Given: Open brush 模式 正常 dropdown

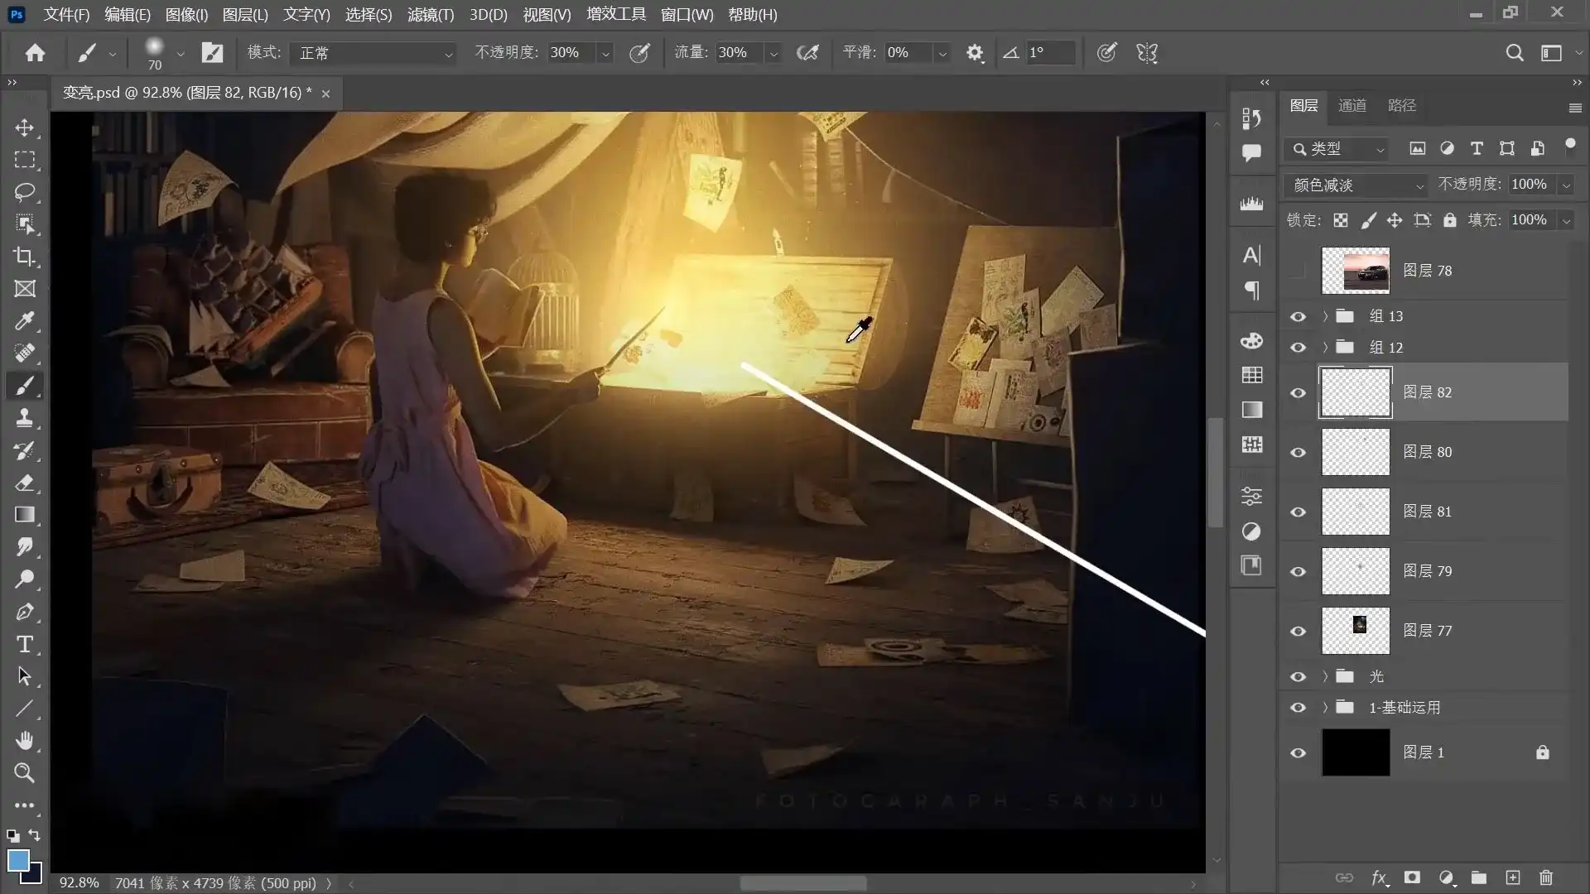Looking at the screenshot, I should tap(374, 53).
